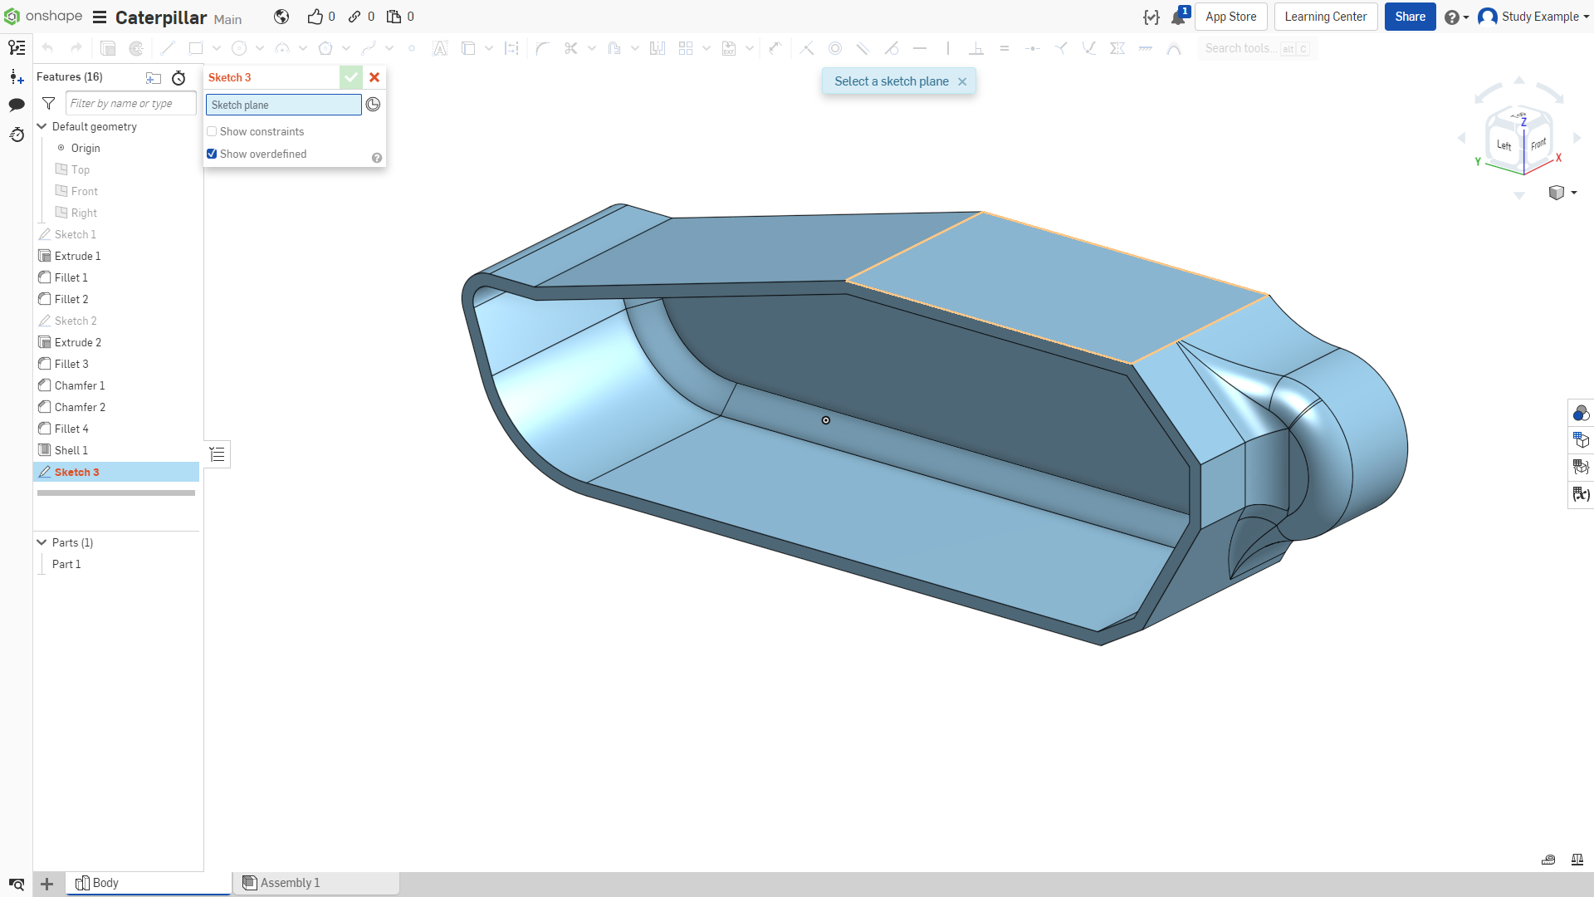This screenshot has width=1594, height=897.
Task: Open the sketch dialog help icon
Action: coord(377,158)
